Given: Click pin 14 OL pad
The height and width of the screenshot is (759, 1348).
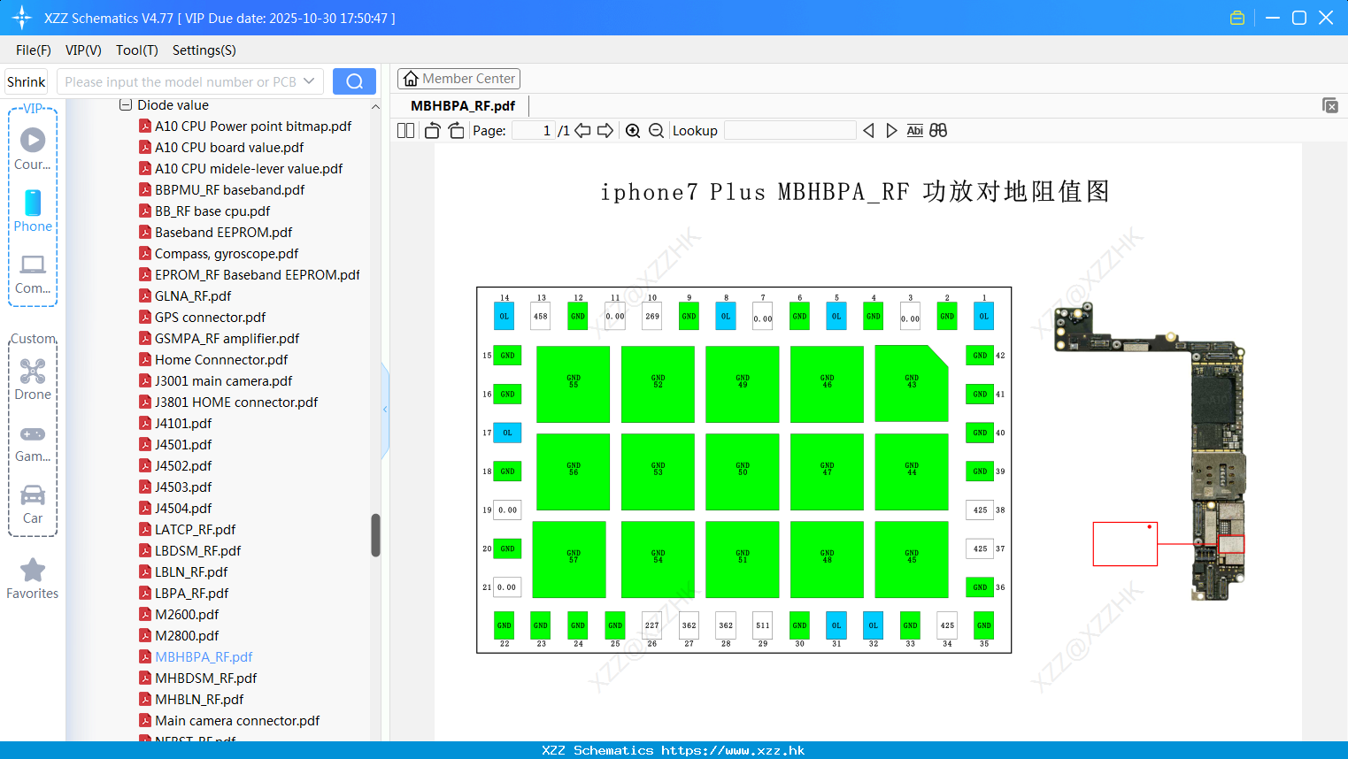Looking at the screenshot, I should coord(504,316).
